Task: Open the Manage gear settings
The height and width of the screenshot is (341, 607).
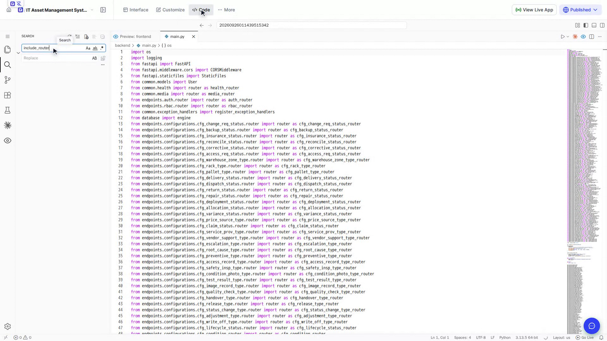Action: [x=8, y=326]
